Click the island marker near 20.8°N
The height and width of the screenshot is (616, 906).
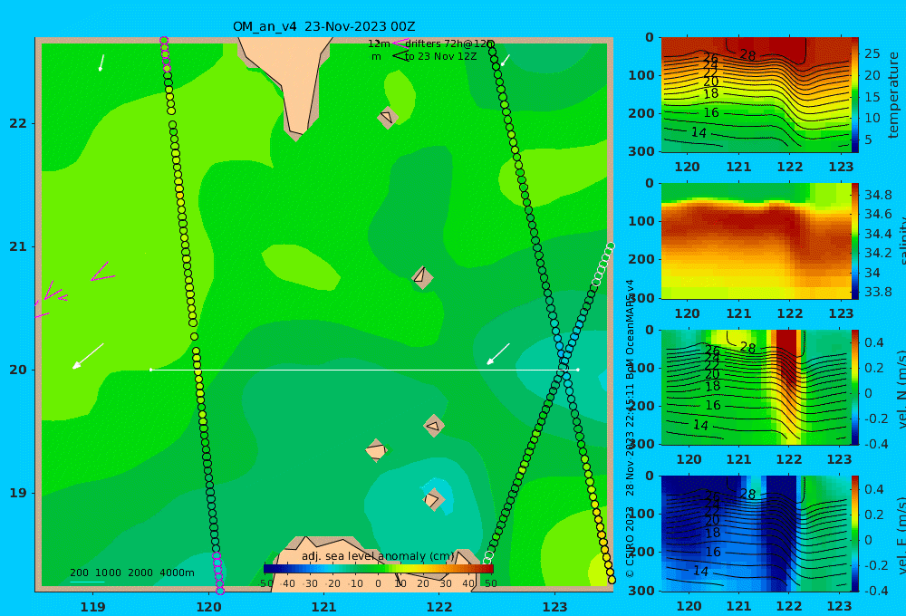[x=422, y=277]
